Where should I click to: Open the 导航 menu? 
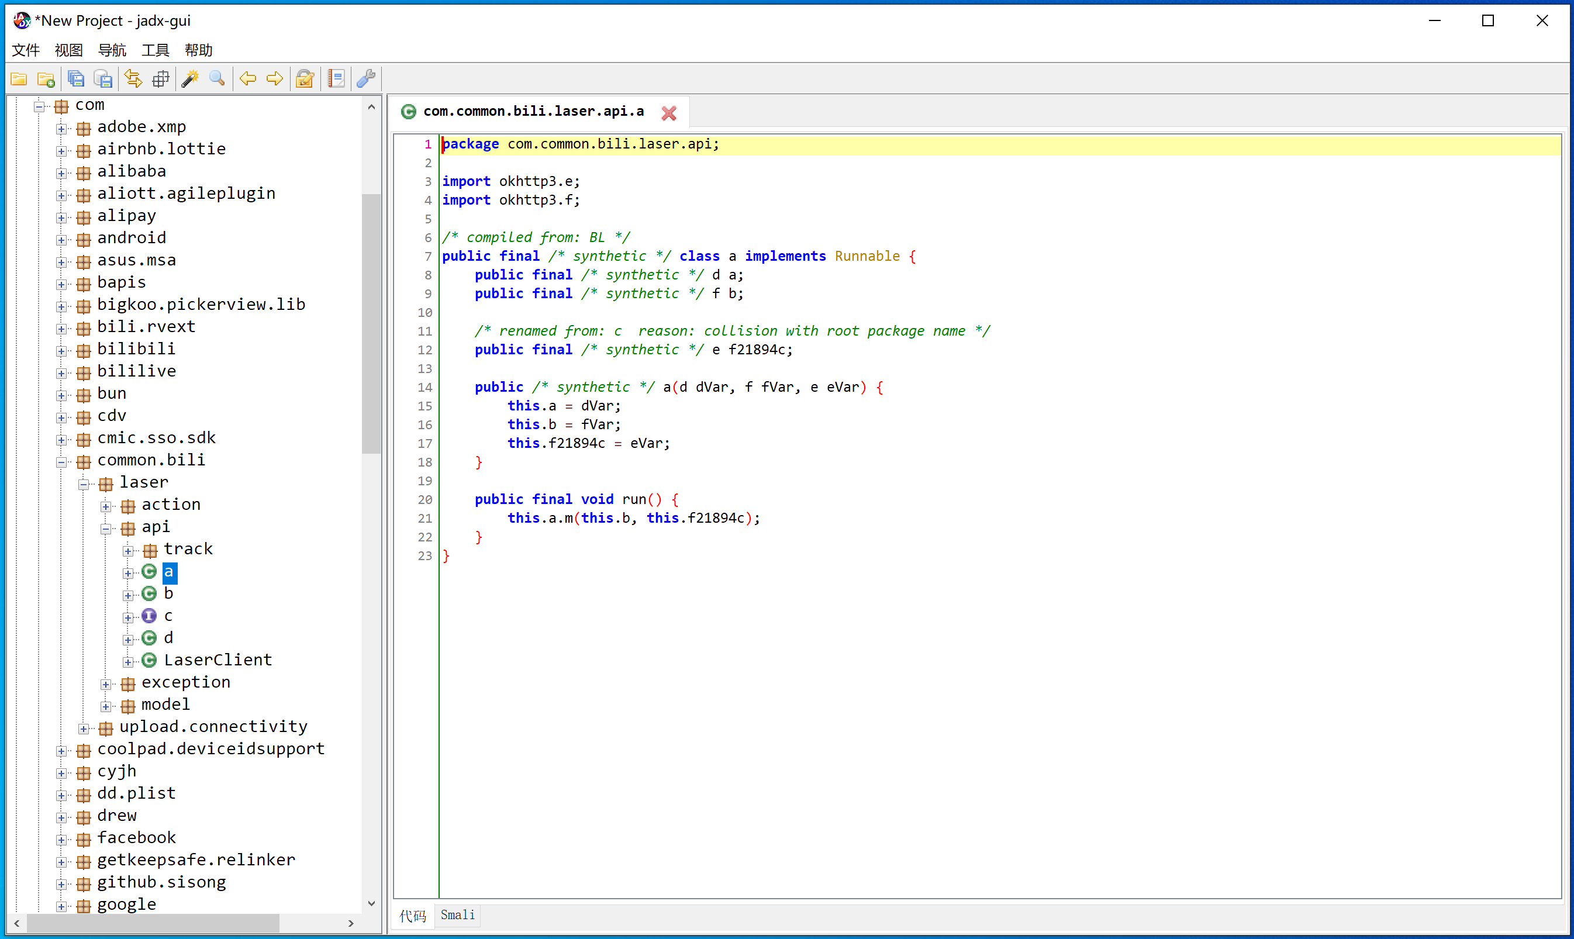(112, 50)
